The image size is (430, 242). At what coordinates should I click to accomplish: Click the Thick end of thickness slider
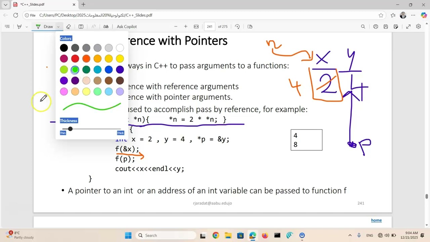click(120, 133)
